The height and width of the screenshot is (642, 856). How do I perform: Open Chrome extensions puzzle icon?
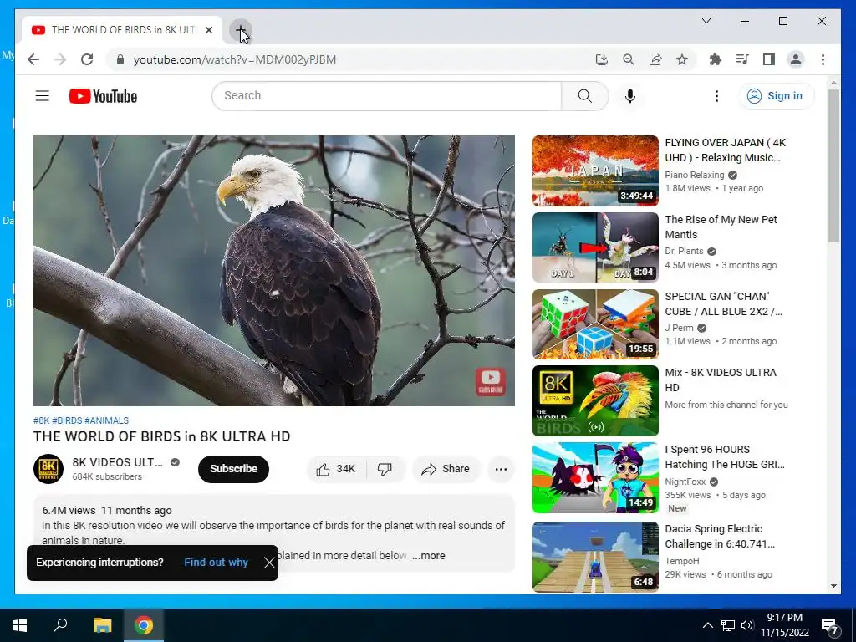click(716, 59)
